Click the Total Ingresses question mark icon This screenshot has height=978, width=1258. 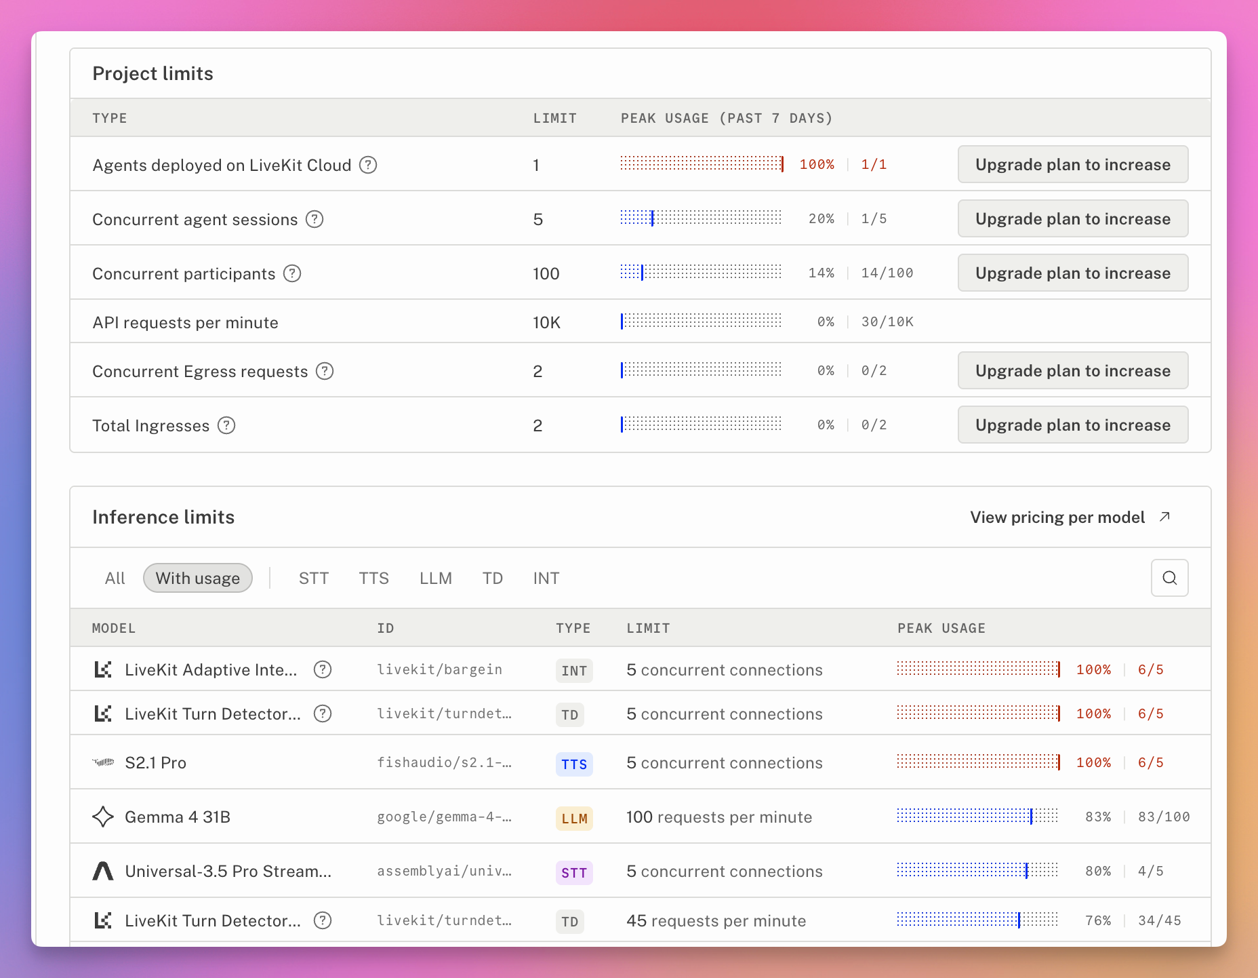click(226, 425)
